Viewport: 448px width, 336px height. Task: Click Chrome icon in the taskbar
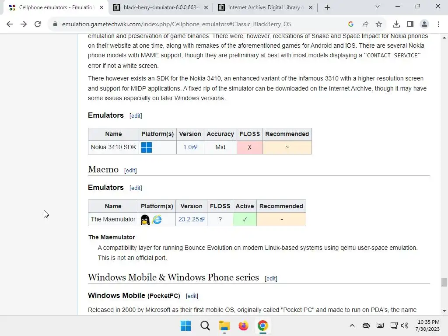262,325
